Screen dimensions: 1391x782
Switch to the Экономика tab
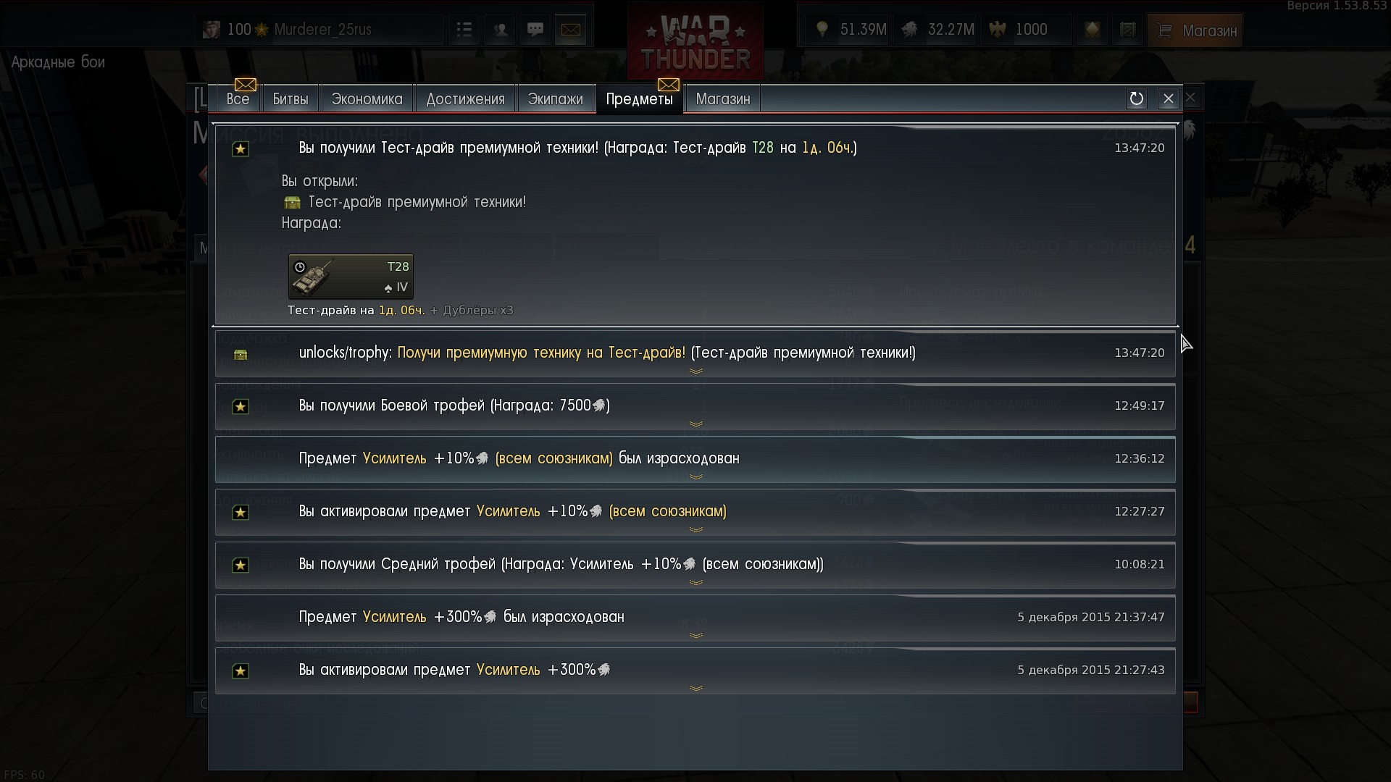click(x=367, y=99)
